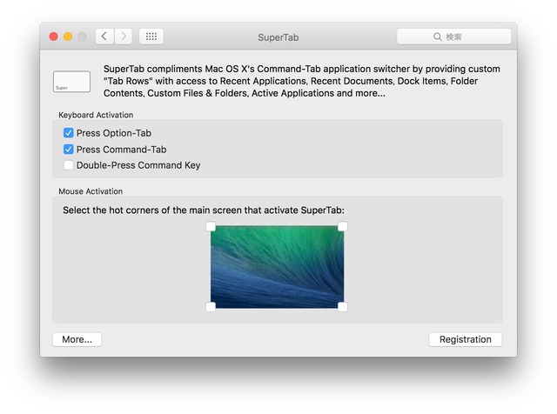Image resolution: width=557 pixels, height=414 pixels.
Task: Click the desktop wallpaper preview thumbnail
Action: pyautogui.click(x=277, y=267)
